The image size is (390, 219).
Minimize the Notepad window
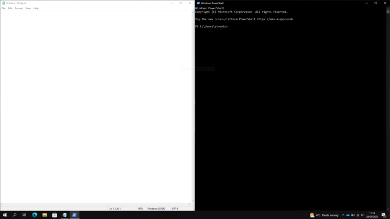pos(172,3)
